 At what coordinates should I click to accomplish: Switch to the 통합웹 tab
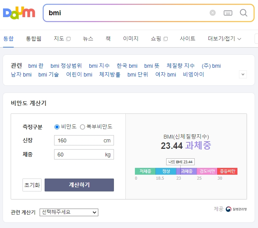[34, 38]
